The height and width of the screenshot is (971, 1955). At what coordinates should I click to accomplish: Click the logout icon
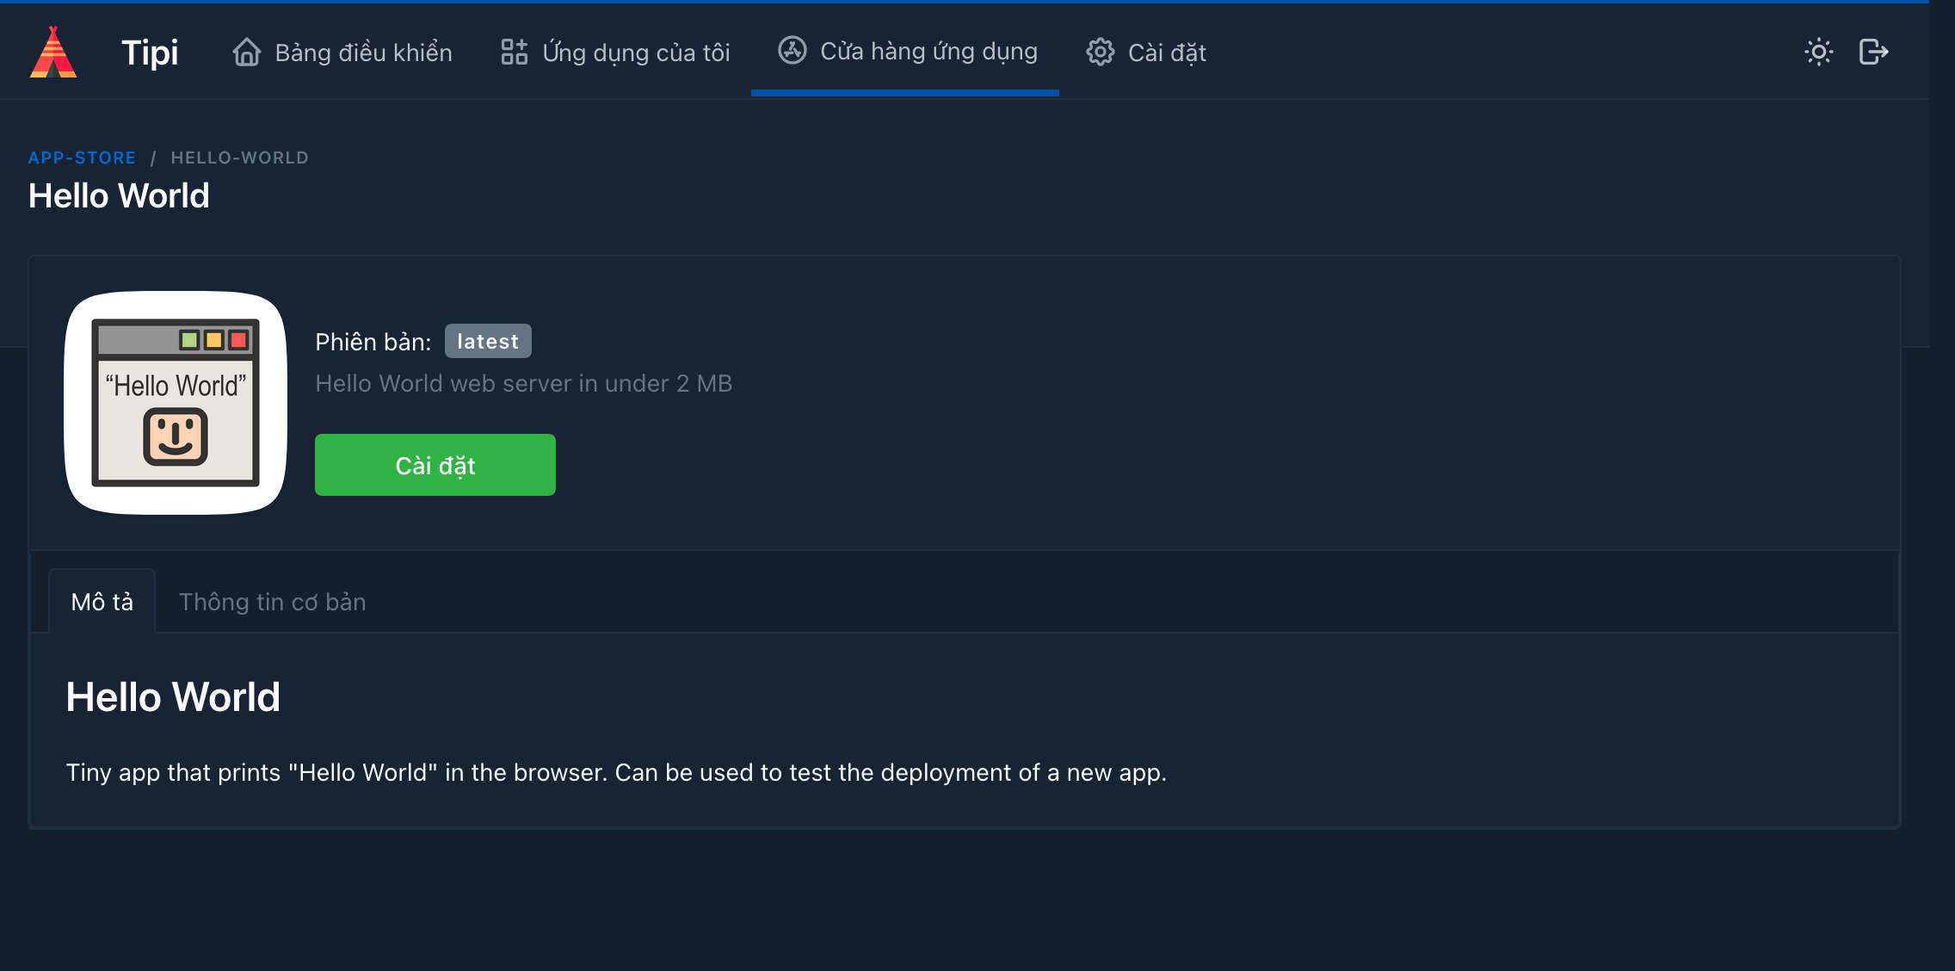1873,53
